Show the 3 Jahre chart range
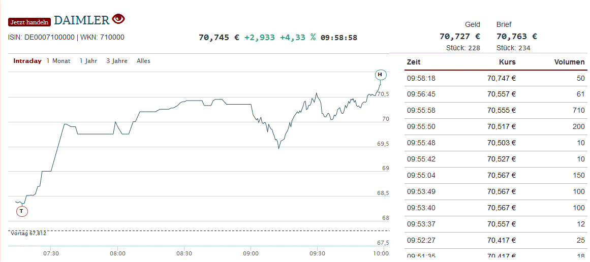The image size is (590, 262). (117, 61)
